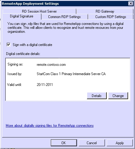Image resolution: width=135 pixels, height=149 pixels.
Task: Click the certificate Details button
Action: (x=97, y=96)
